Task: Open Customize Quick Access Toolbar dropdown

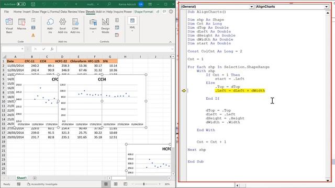Action: click(76, 4)
